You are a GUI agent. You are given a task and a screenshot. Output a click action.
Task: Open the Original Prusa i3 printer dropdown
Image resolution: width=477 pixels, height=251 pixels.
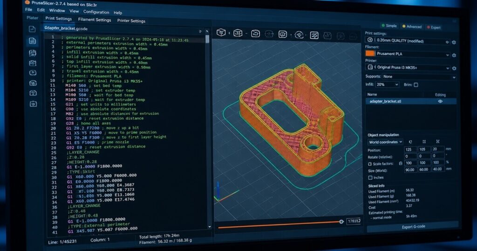coord(407,68)
